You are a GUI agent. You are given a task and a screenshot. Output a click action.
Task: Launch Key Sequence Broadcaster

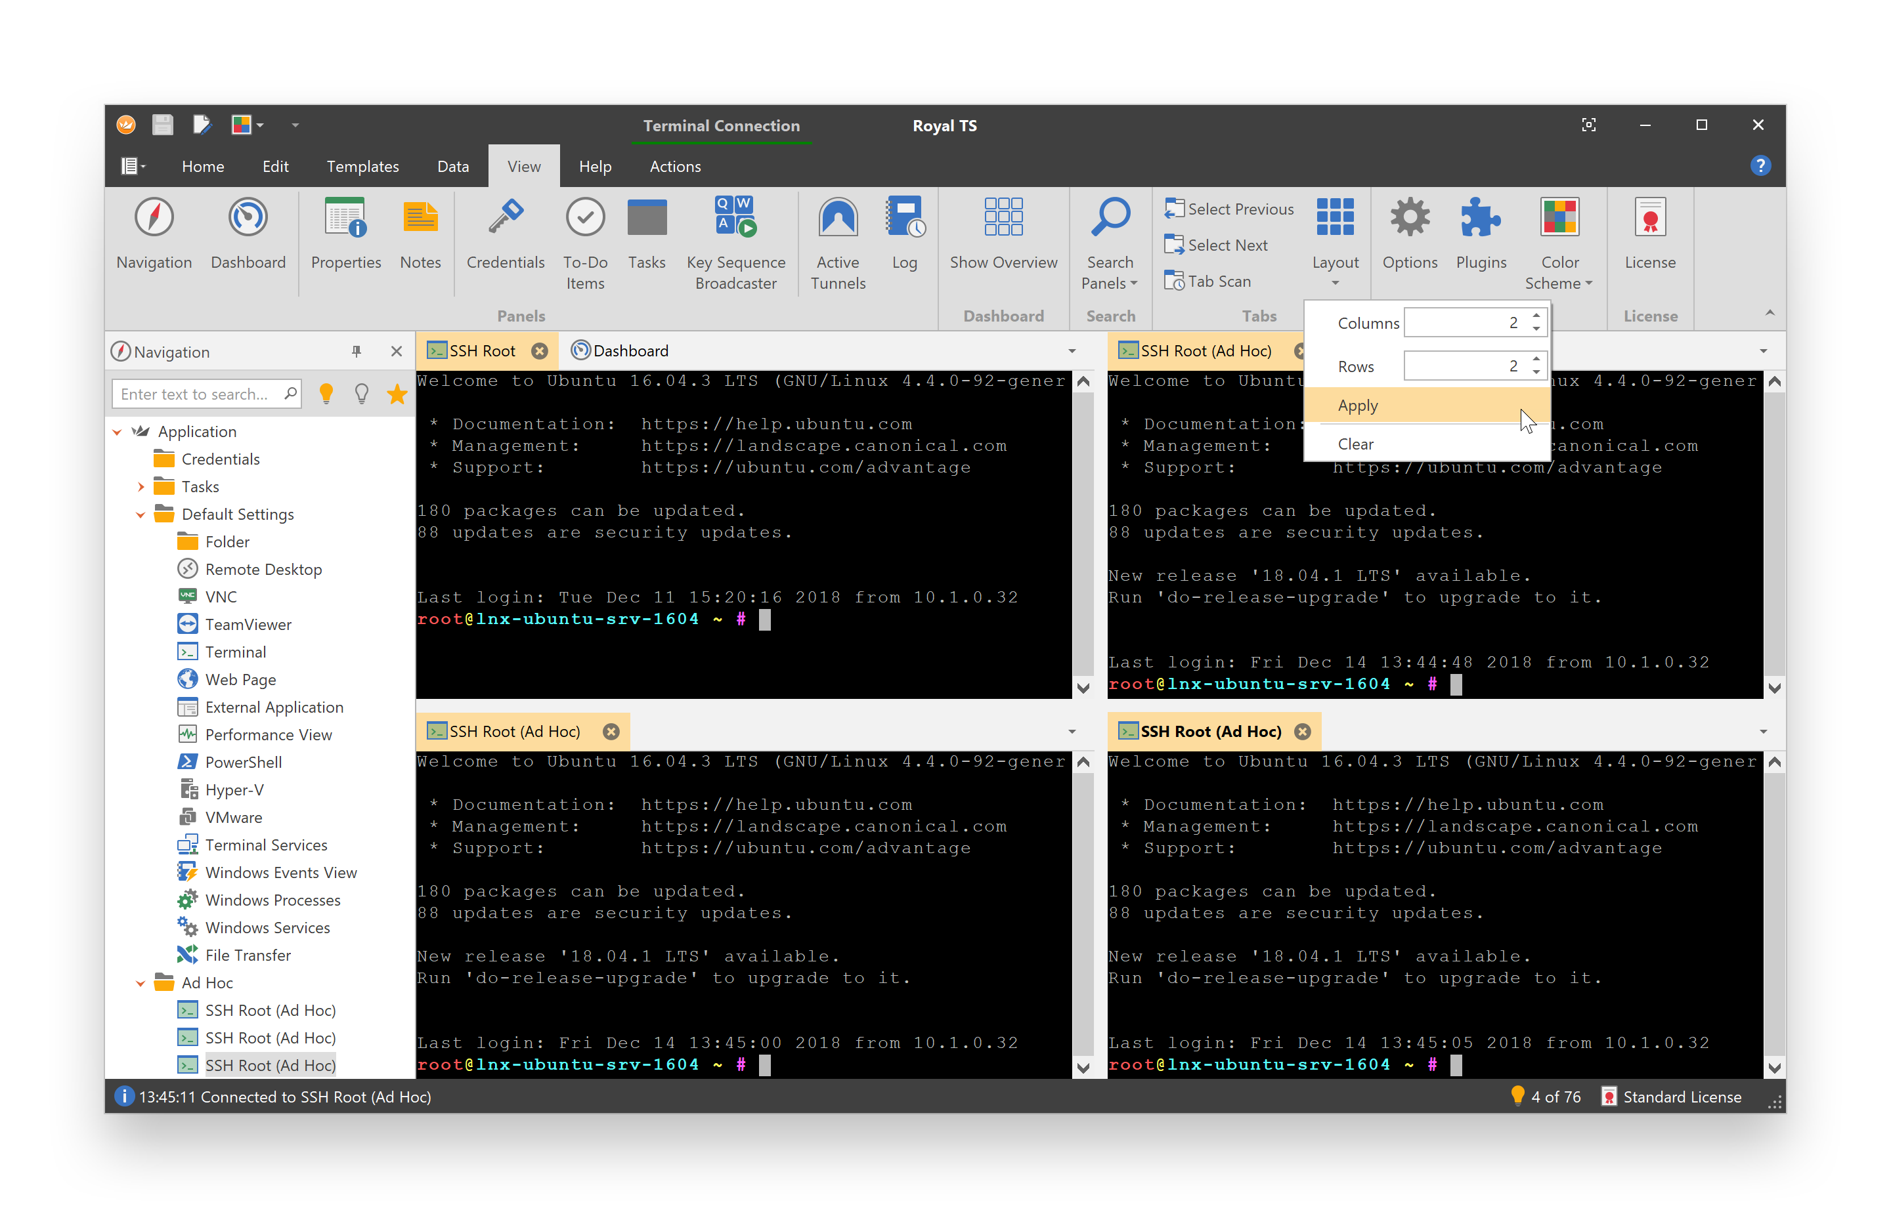click(735, 243)
